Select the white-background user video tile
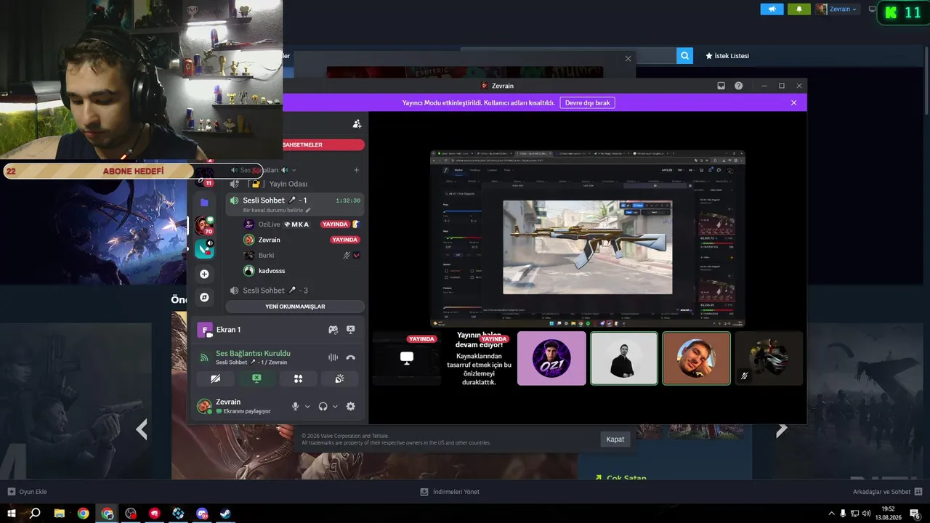The image size is (930, 523). (624, 358)
